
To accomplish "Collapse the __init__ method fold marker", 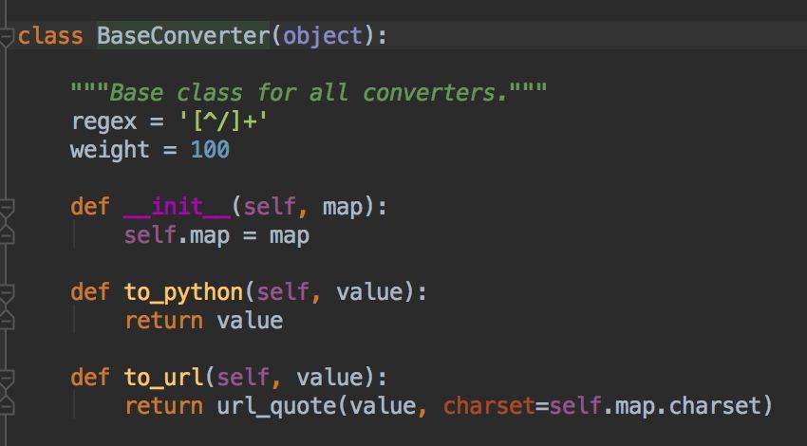I will coord(7,208).
